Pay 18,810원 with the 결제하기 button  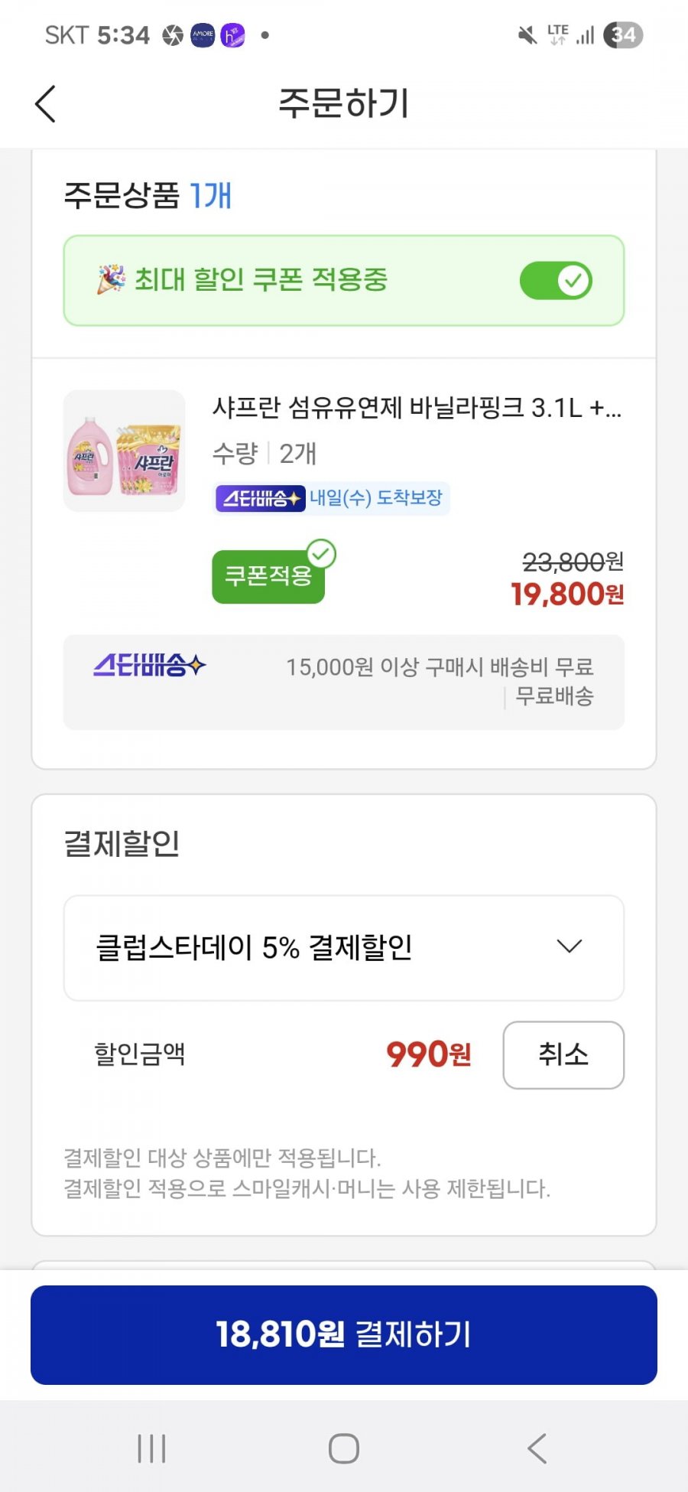(x=344, y=1335)
